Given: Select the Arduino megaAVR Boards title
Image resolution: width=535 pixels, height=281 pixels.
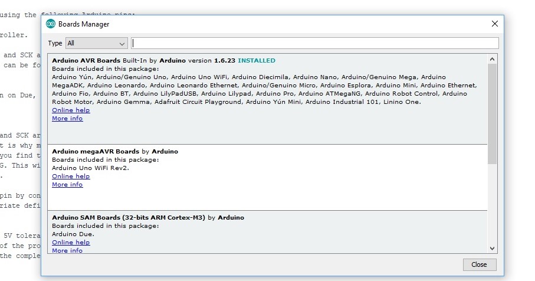Looking at the screenshot, I should click(96, 151).
